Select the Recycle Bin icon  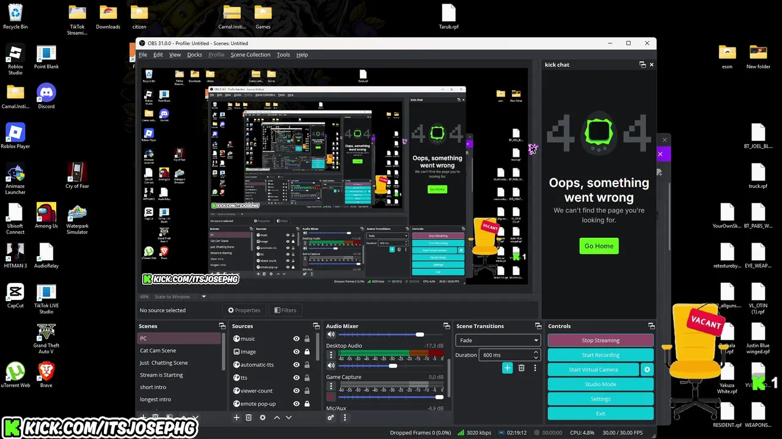click(15, 16)
